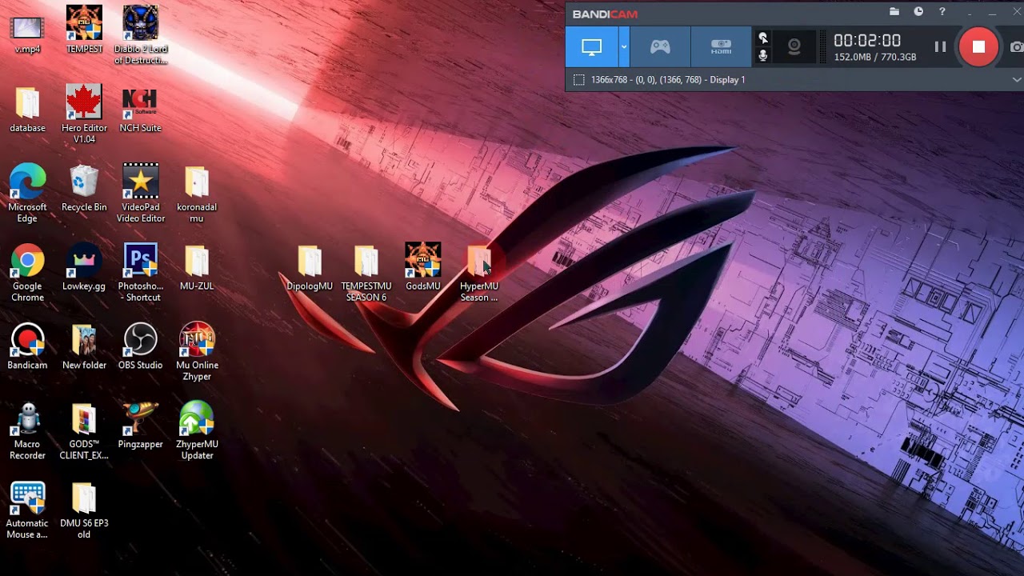The image size is (1024, 576).
Task: Pause the Bandicam recording
Action: [940, 47]
